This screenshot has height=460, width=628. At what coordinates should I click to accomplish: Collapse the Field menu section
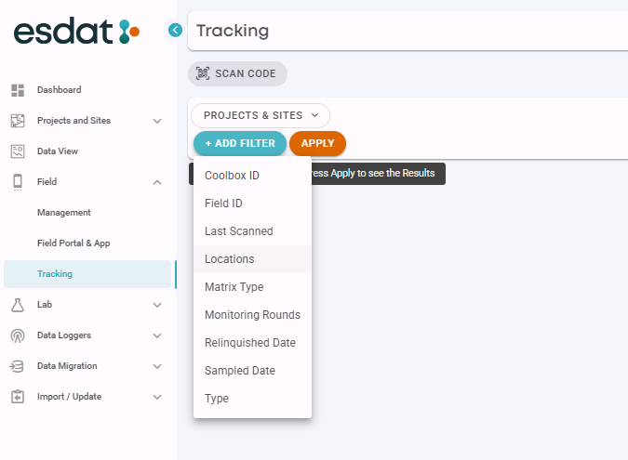point(157,182)
